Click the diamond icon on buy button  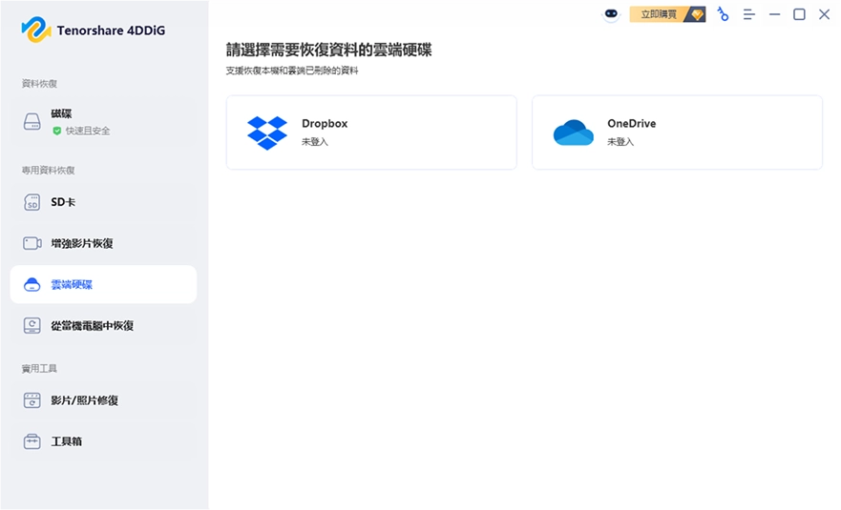697,14
